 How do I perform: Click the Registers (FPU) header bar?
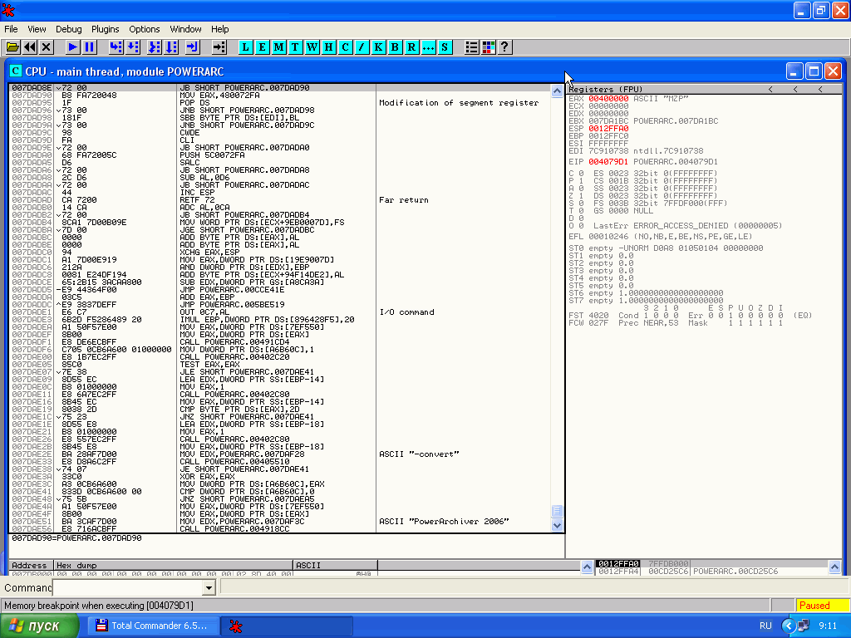[x=705, y=89]
